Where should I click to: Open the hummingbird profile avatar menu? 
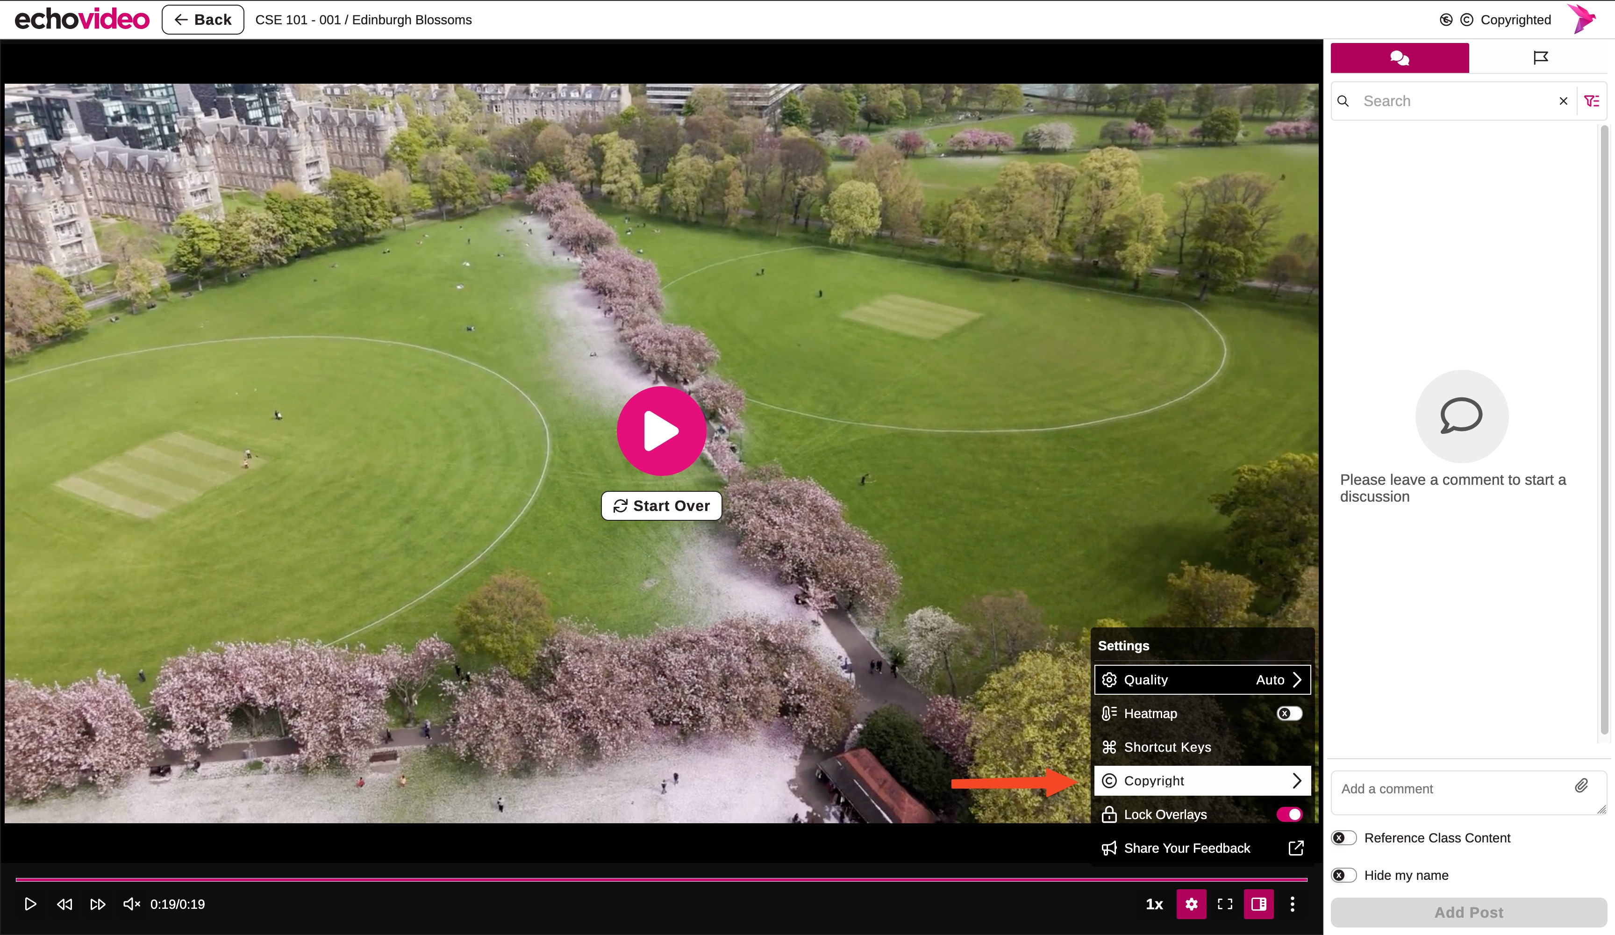tap(1582, 19)
